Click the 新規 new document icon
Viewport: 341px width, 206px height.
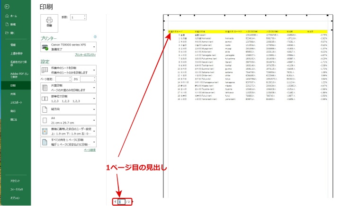7,24
